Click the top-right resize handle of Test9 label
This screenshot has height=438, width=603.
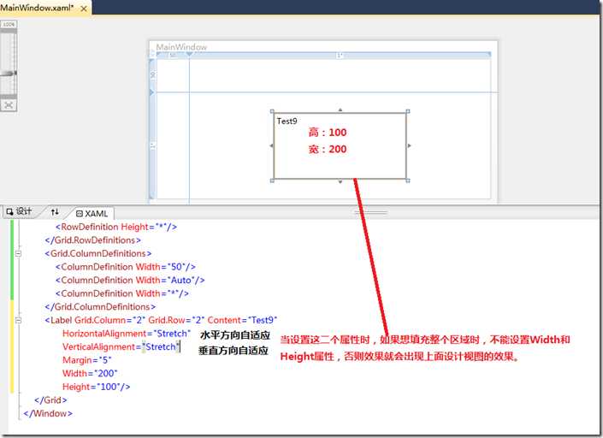click(x=408, y=111)
